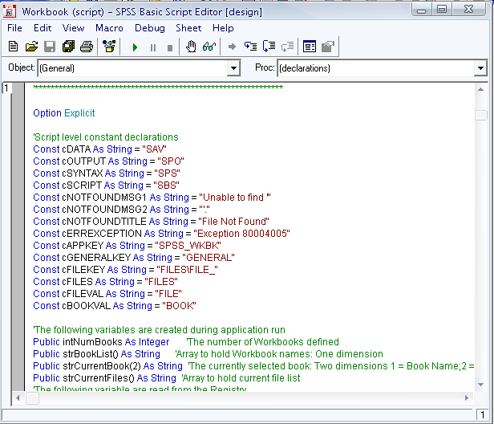494x424 pixels.
Task: Open the Edit menu
Action: tap(43, 28)
